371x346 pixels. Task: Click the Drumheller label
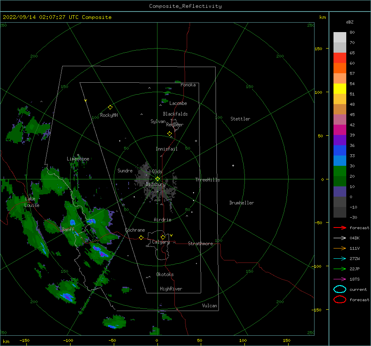(x=242, y=203)
